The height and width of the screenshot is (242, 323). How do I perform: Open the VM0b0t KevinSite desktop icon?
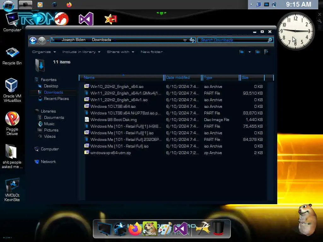pos(12,189)
